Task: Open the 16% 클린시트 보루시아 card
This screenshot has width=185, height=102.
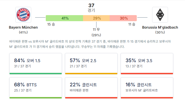Action: tap(147, 88)
